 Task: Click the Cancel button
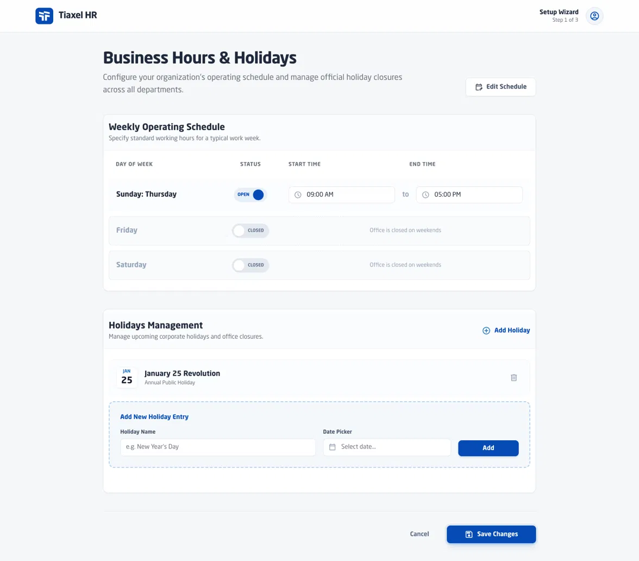click(419, 534)
